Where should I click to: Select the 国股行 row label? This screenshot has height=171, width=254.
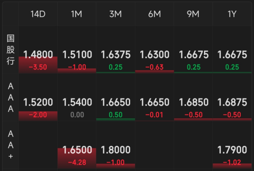[x=10, y=49]
